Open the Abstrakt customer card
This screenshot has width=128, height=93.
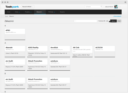tap(15, 51)
